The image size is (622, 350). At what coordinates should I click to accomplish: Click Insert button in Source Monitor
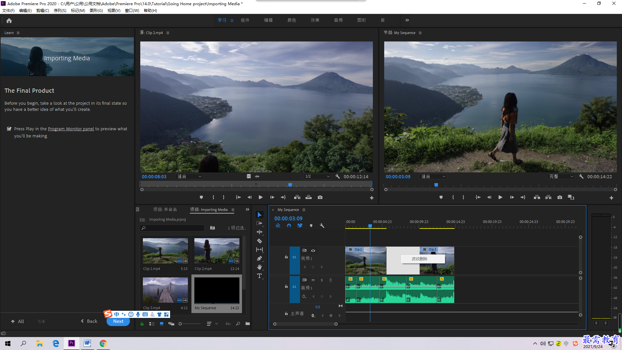click(297, 197)
